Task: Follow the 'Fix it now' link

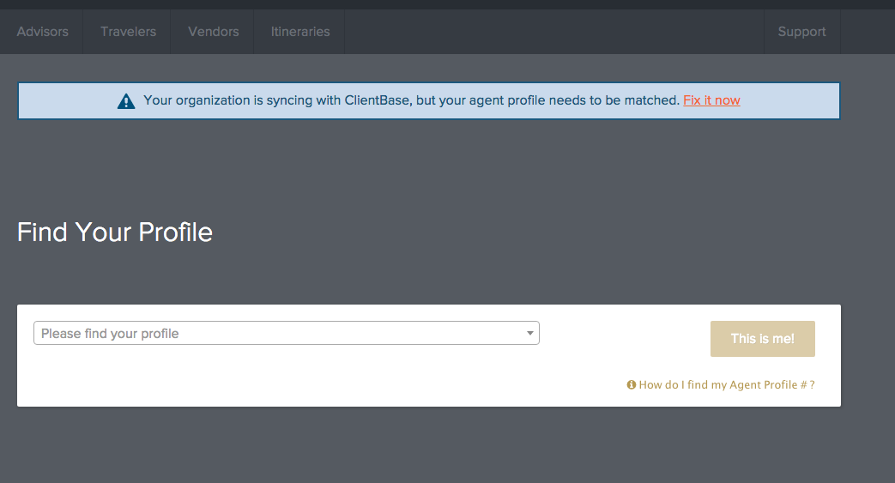Action: pyautogui.click(x=711, y=100)
